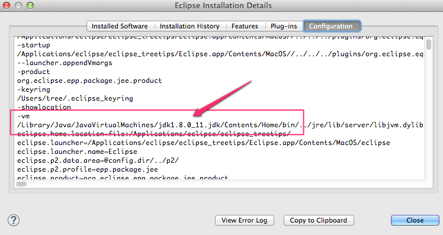Click the vertical scrollbar thumb in configuration text
The width and height of the screenshot is (443, 235).
(x=429, y=44)
